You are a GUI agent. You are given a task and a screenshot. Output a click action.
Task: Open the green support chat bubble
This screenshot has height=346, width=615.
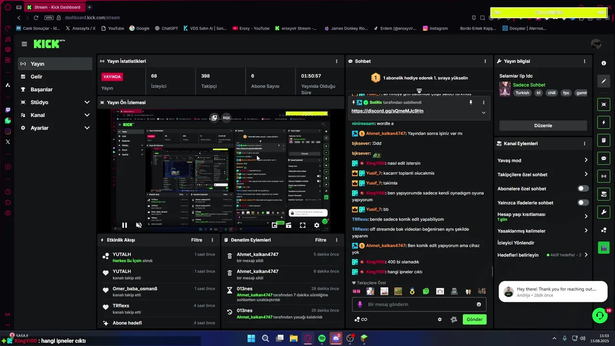point(600,315)
